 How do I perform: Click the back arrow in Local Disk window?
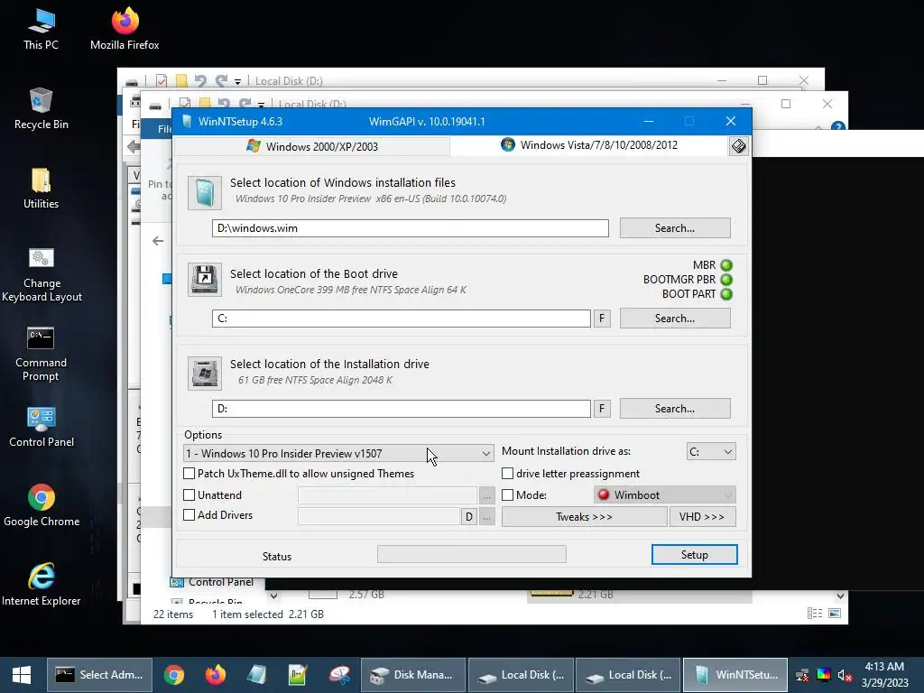157,240
